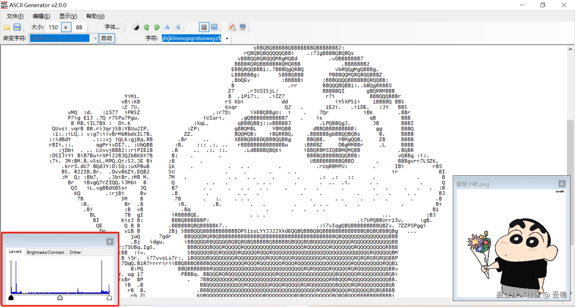The width and height of the screenshot is (575, 307).
Task: Open the 帮助(H) menu
Action: tap(95, 16)
